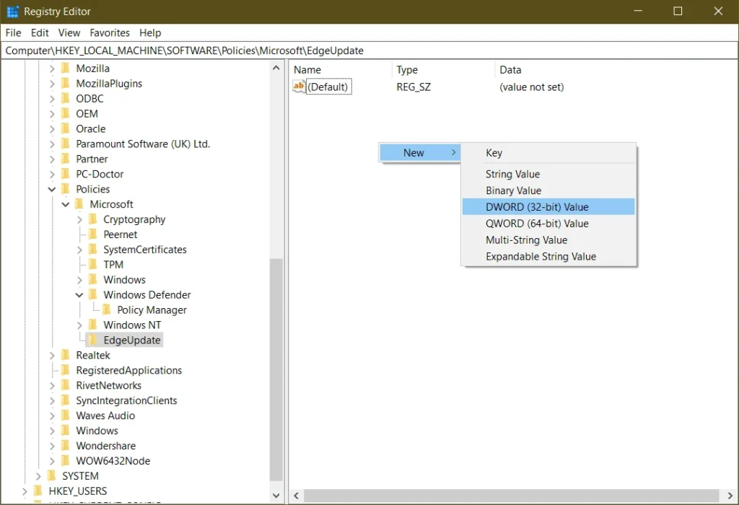Collapse the Microsoft tree node
This screenshot has width=739, height=505.
(x=66, y=204)
